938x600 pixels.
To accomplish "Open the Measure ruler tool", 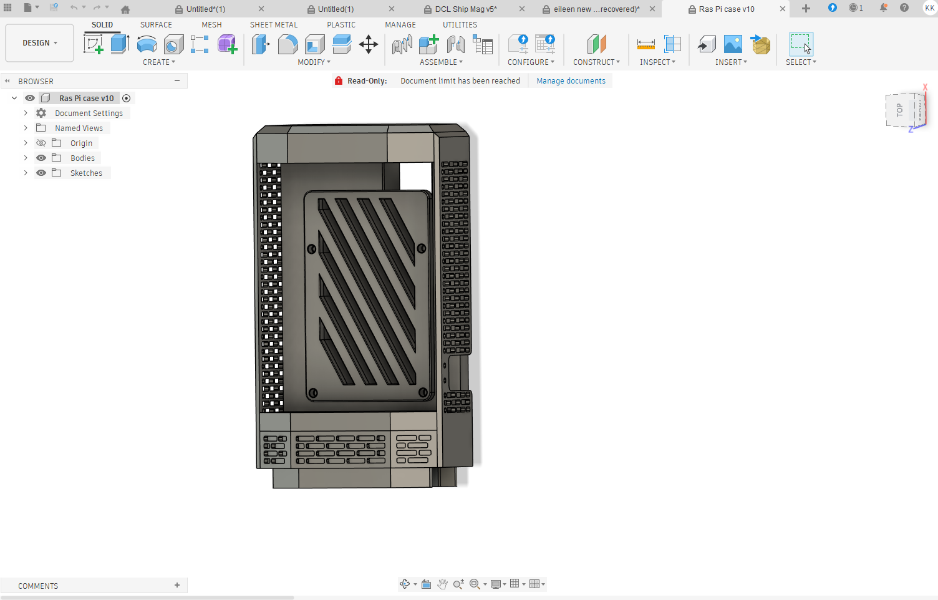I will [x=645, y=44].
